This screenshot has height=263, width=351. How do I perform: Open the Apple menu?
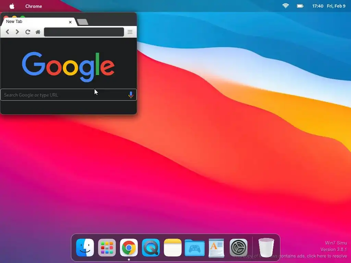12,6
